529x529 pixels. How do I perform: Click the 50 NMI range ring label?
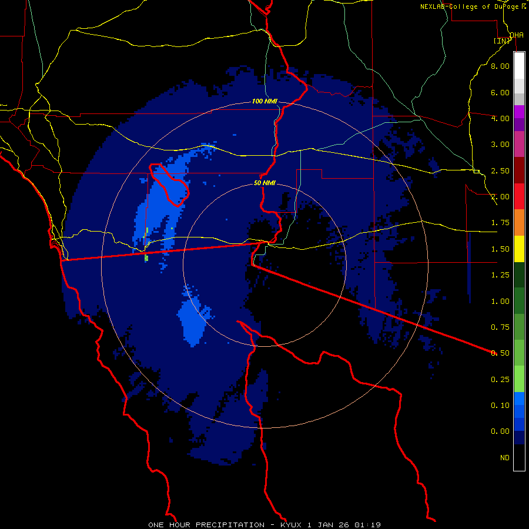264,183
